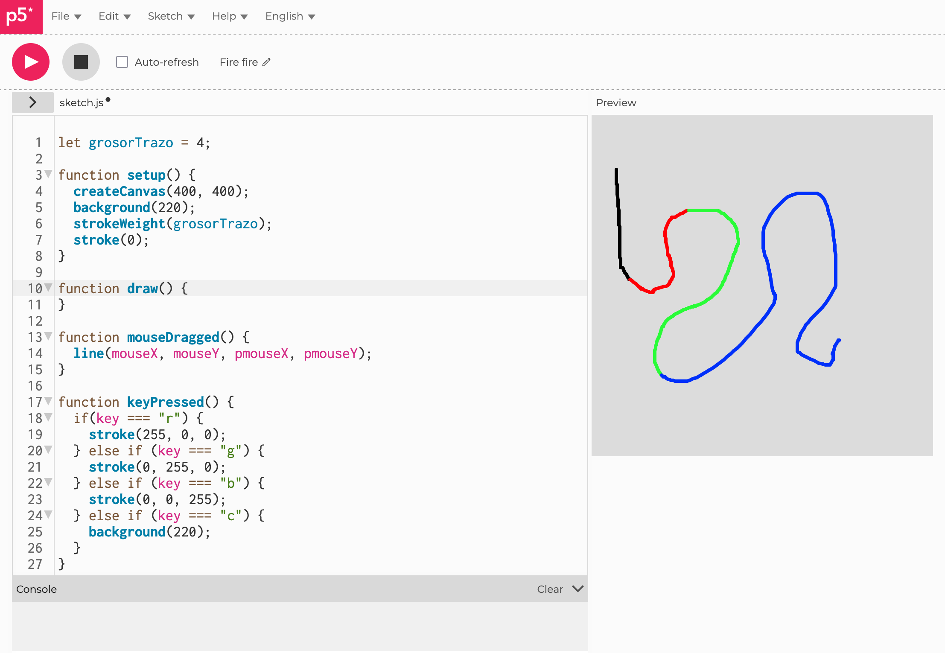
Task: Fold the mouseDragged function on line 13
Action: pyautogui.click(x=49, y=336)
